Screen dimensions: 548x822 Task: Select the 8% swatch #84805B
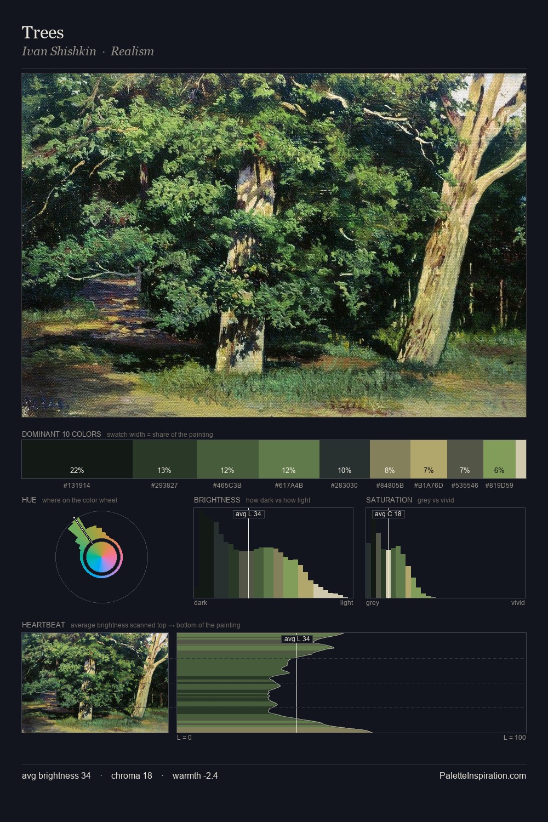click(390, 459)
